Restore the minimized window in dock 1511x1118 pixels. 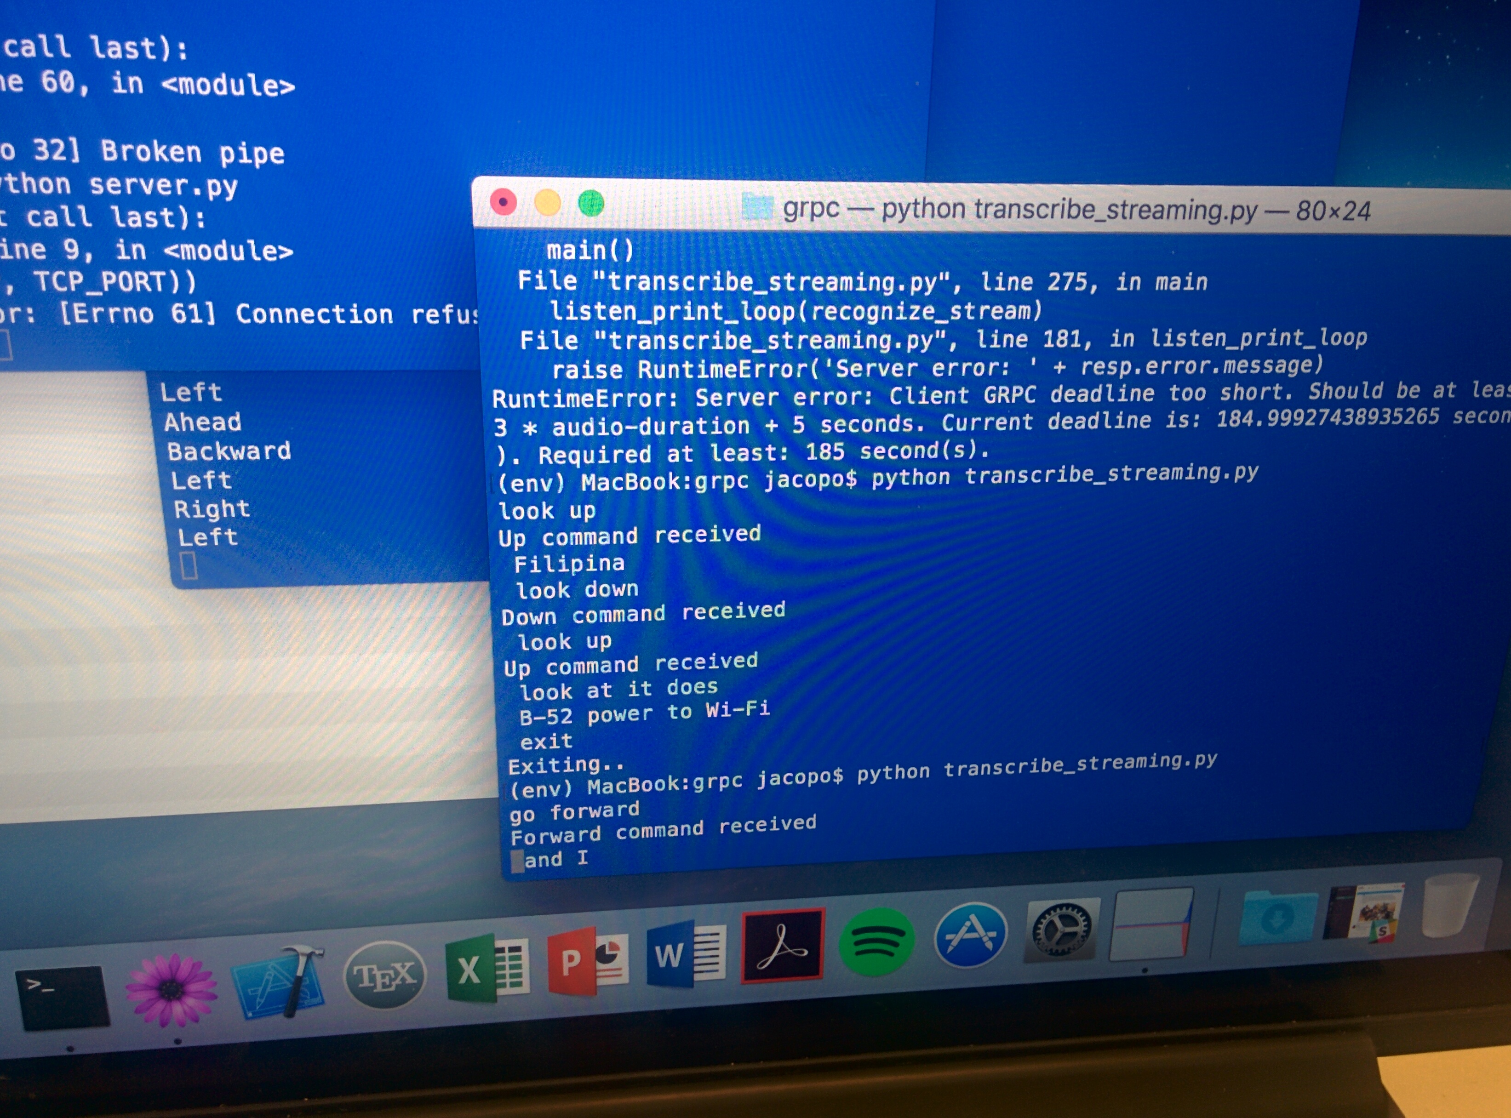point(1151,925)
